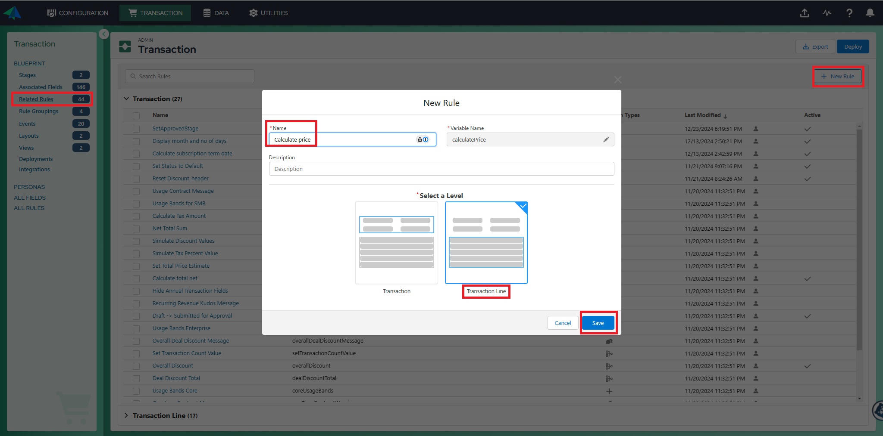Go to Stages in blueprint sidebar
Screen dimensions: 883x436
27,75
